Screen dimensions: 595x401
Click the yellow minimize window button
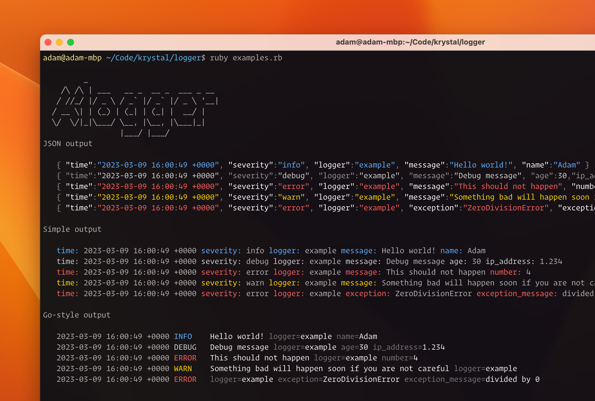pyautogui.click(x=59, y=42)
